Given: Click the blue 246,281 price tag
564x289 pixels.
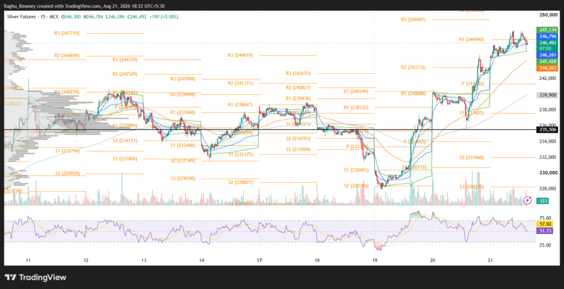Looking at the screenshot, I should (547, 55).
